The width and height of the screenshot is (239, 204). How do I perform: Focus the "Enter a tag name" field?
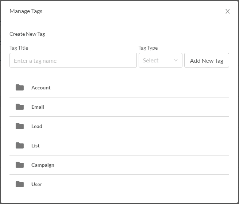73,61
